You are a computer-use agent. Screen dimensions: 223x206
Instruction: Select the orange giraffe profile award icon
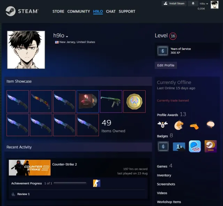[x=194, y=126]
